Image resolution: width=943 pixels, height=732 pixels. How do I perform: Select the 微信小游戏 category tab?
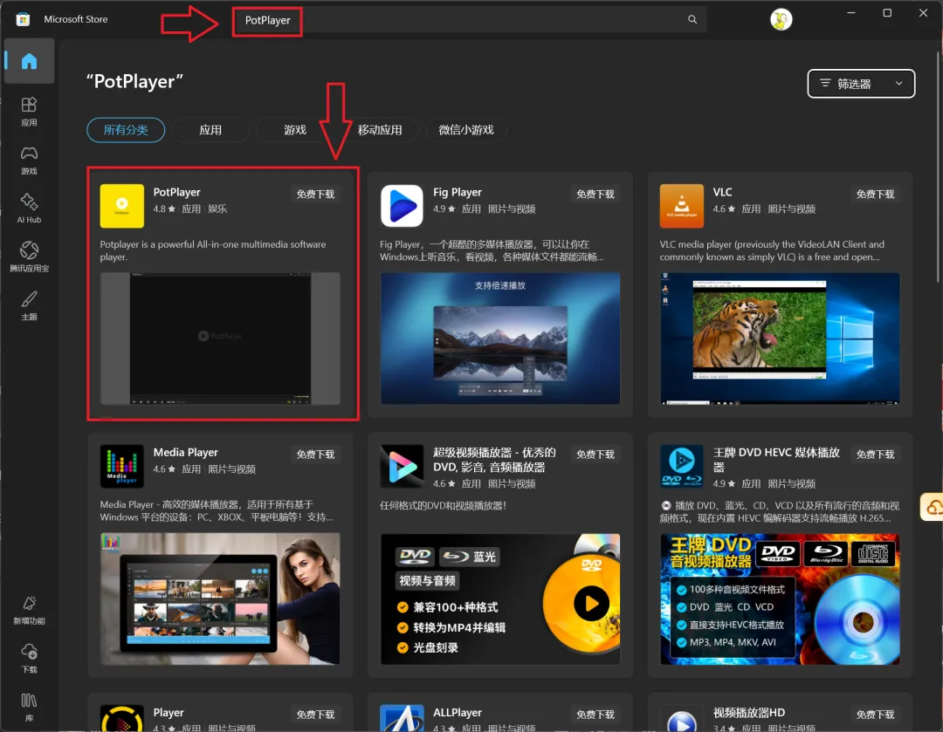pyautogui.click(x=466, y=130)
